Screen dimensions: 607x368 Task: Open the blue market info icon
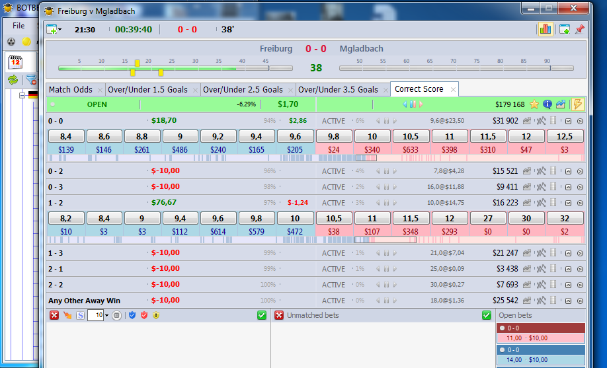click(x=547, y=104)
